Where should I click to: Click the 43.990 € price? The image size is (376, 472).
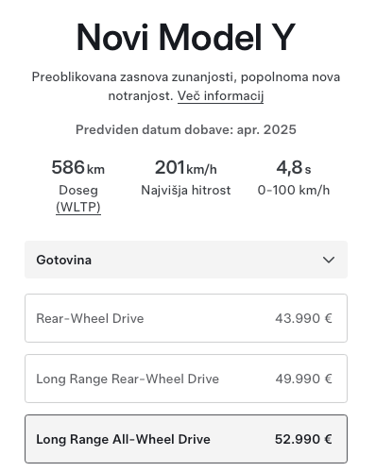pos(303,318)
